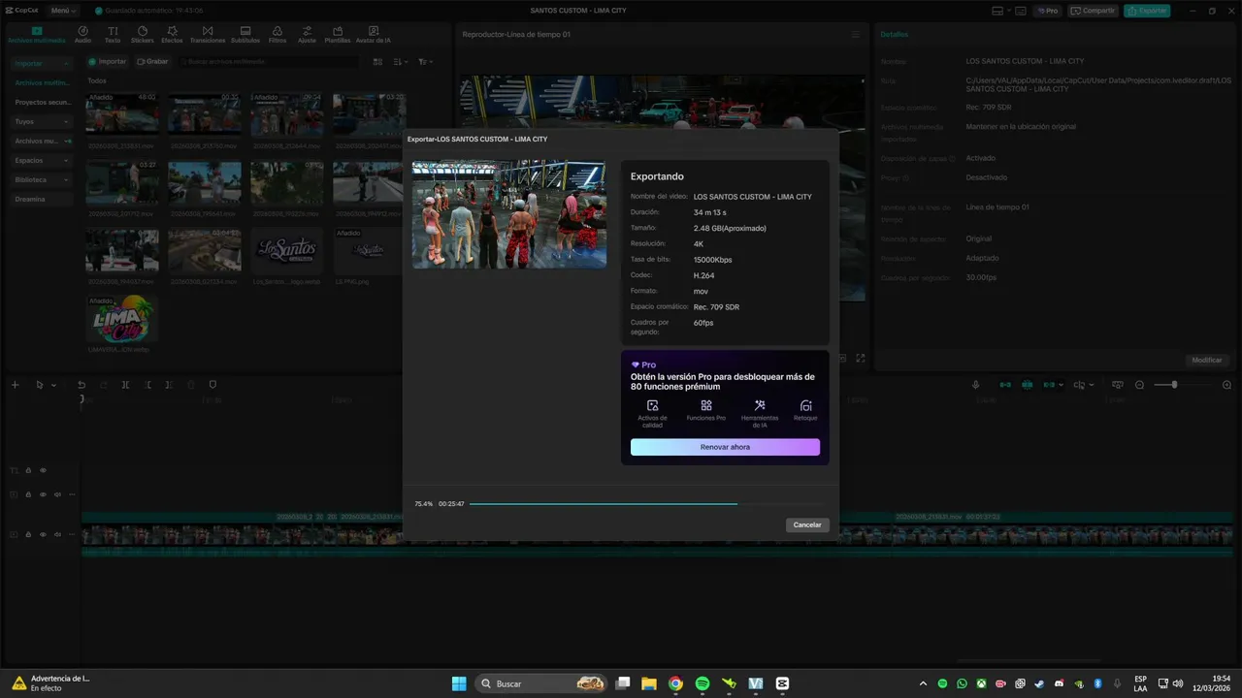Collapse the Importar sidebar section
Image resolution: width=1242 pixels, height=698 pixels.
coord(41,63)
